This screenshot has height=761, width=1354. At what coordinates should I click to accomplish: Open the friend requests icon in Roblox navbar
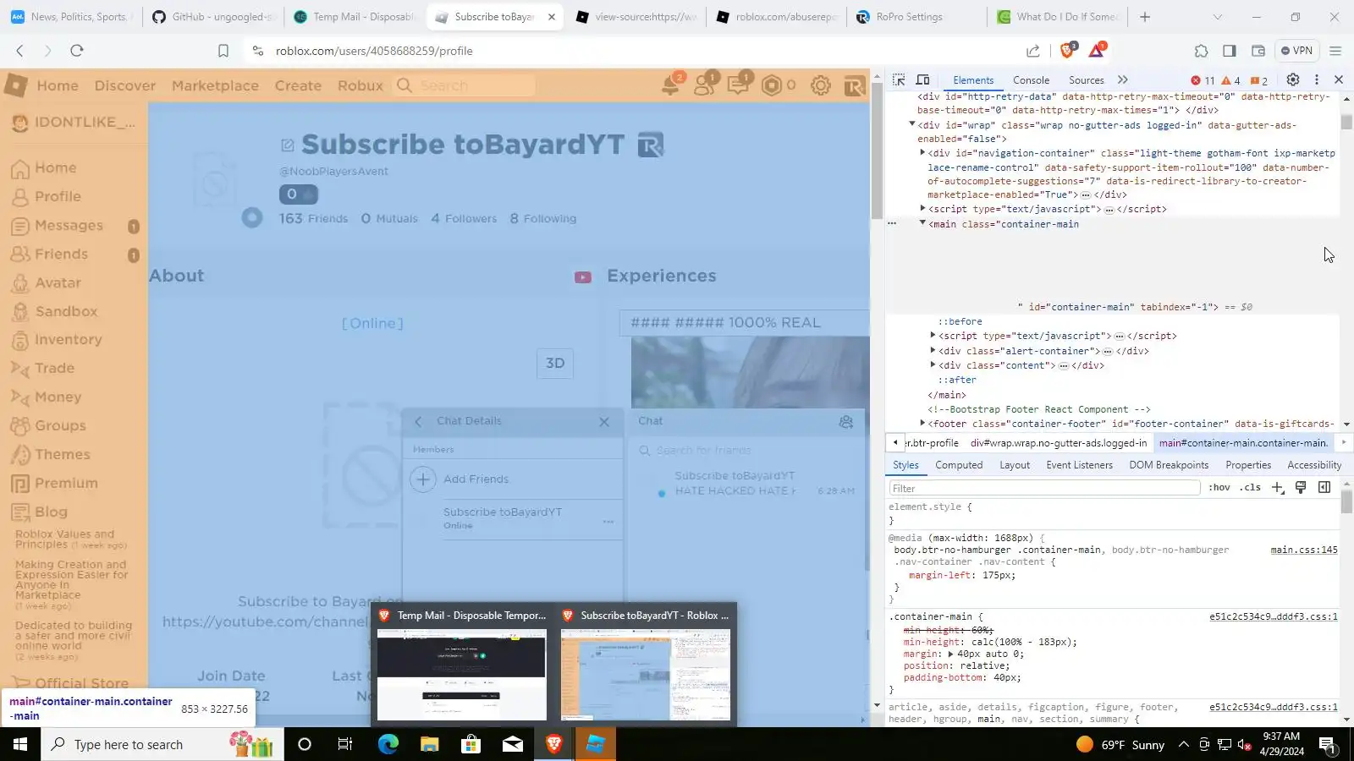pyautogui.click(x=704, y=85)
